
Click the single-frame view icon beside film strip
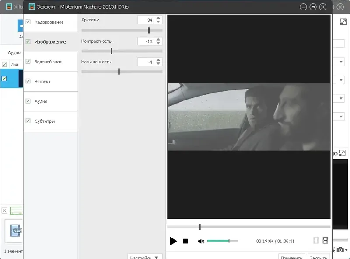pos(316,240)
